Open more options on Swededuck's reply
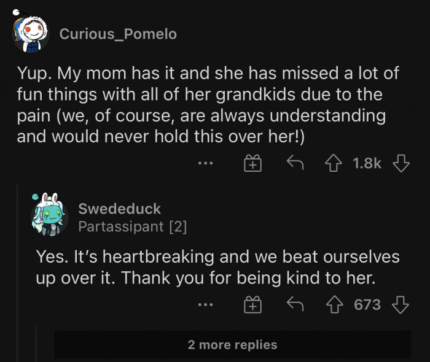The image size is (430, 362). (x=206, y=305)
